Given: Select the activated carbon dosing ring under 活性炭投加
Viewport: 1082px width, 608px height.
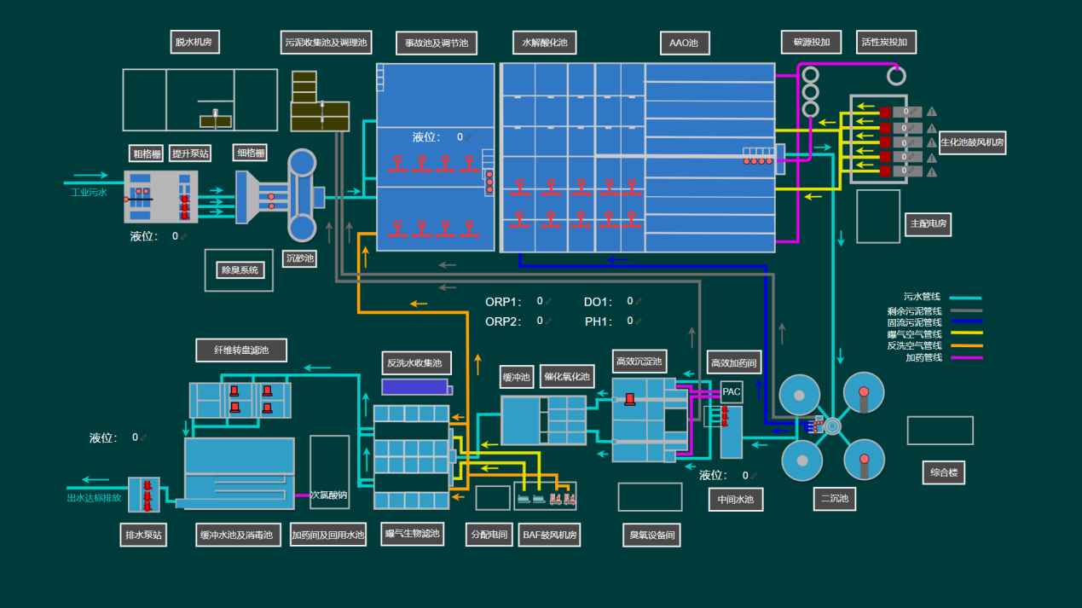Looking at the screenshot, I should tap(896, 75).
